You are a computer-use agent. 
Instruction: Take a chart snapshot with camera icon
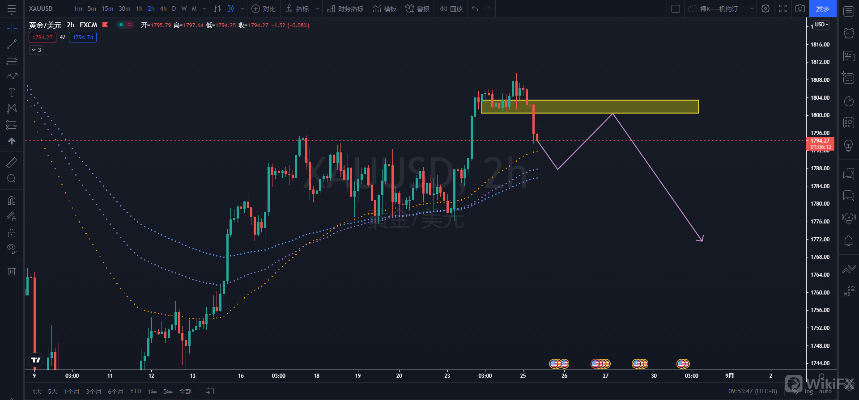click(x=800, y=8)
